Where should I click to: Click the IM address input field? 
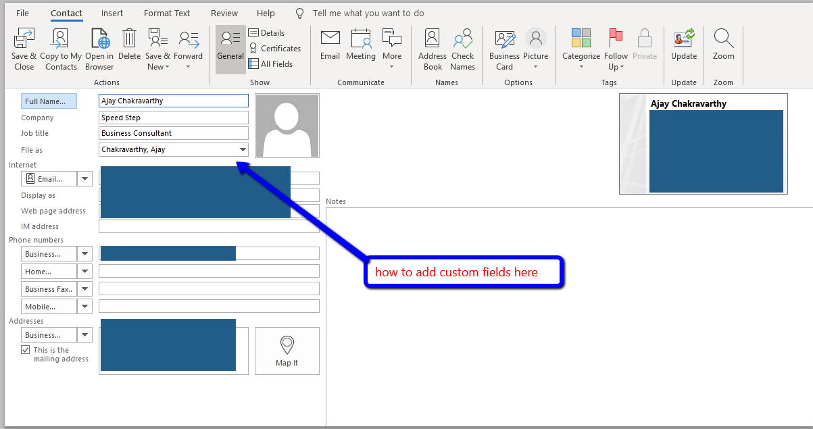tap(209, 226)
